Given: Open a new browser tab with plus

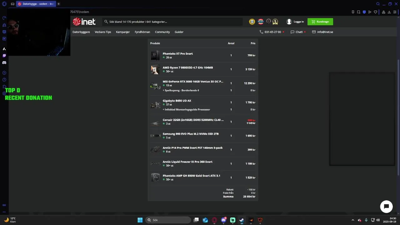Looking at the screenshot, I should click(58, 4).
